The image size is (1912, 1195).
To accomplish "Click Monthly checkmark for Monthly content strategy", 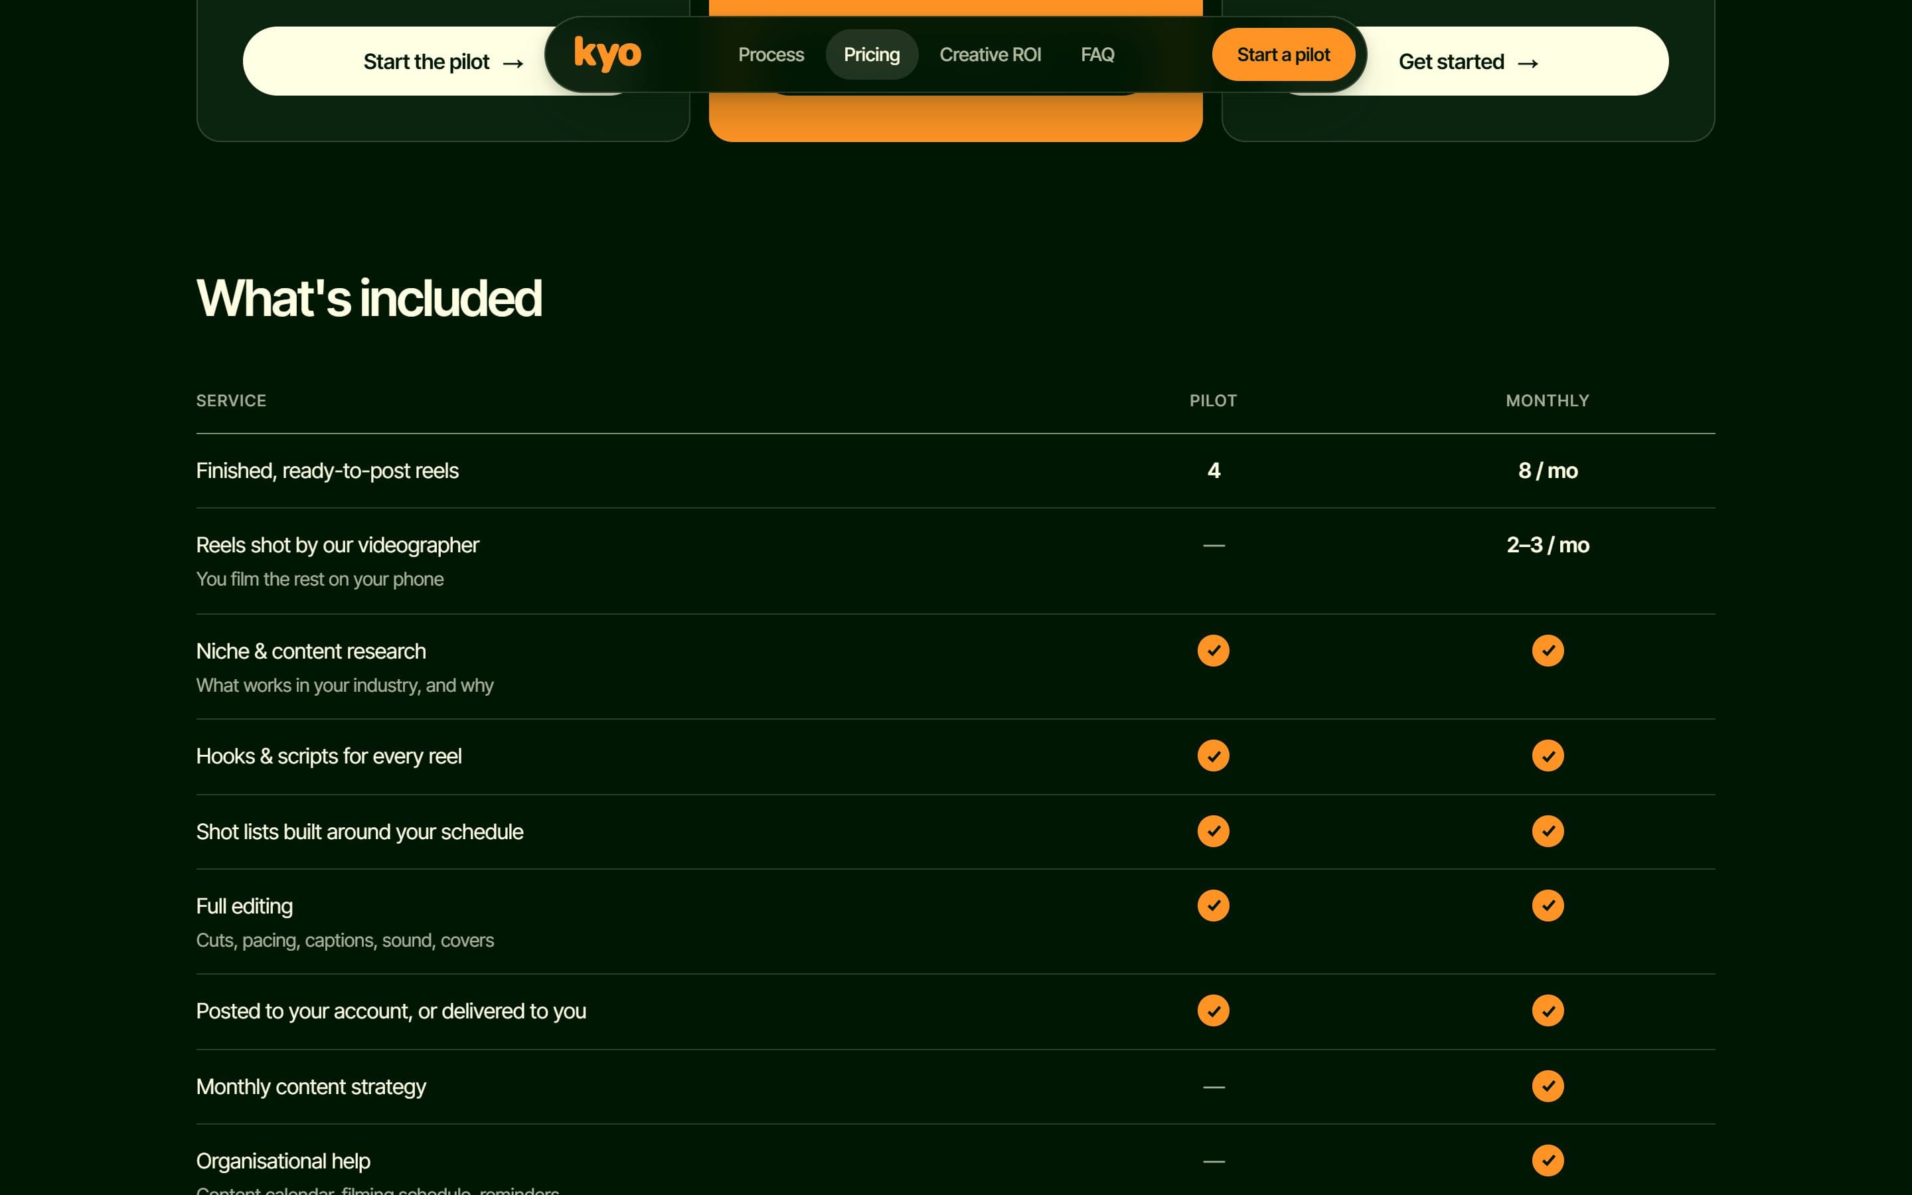I will pyautogui.click(x=1547, y=1086).
